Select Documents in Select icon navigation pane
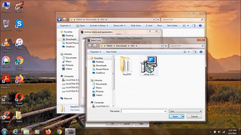This screenshot has width=241, height=135. [101, 84]
